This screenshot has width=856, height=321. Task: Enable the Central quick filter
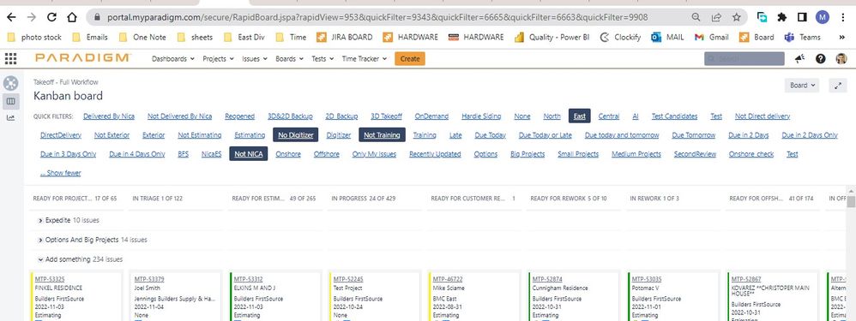pyautogui.click(x=609, y=116)
